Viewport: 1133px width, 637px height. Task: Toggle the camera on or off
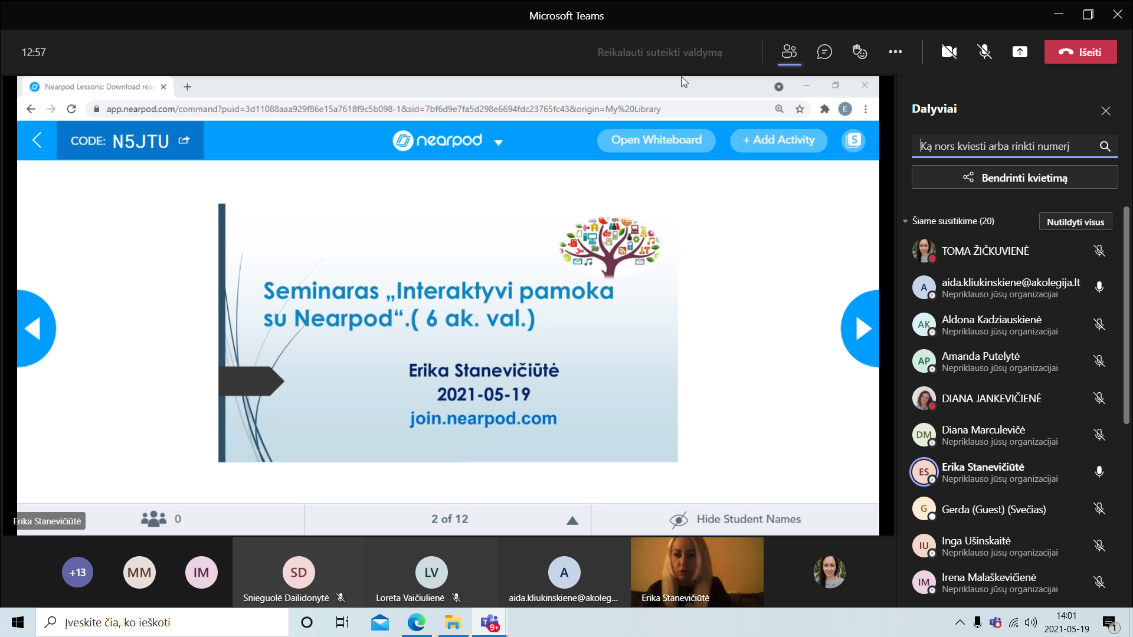(949, 52)
